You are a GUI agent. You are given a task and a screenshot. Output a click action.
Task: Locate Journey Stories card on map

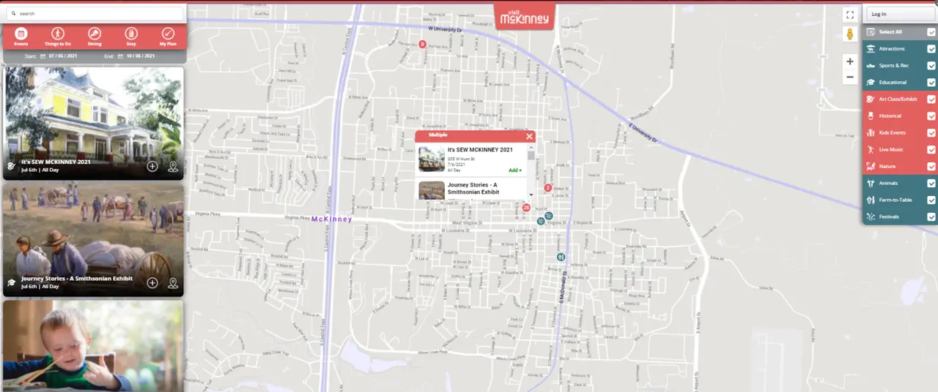coord(173,282)
